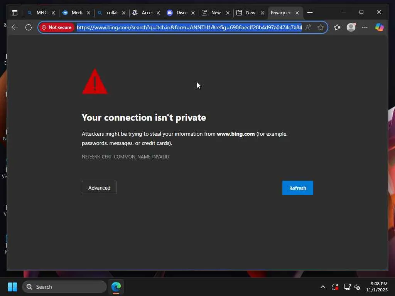
Task: Click the sync update tray icon
Action: pos(335,287)
